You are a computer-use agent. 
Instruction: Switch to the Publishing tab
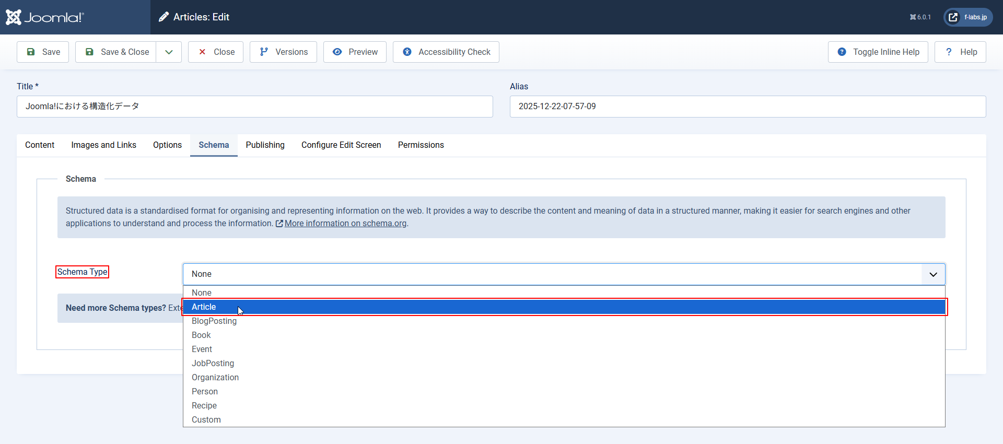click(x=265, y=145)
